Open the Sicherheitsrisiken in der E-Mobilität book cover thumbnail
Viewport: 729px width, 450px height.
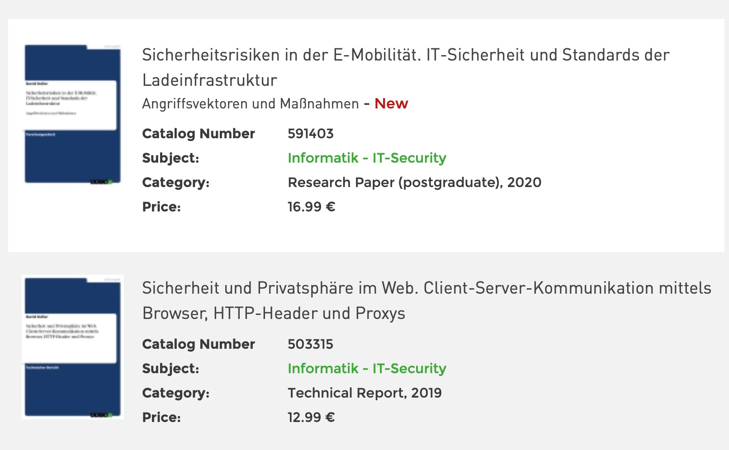coord(73,114)
